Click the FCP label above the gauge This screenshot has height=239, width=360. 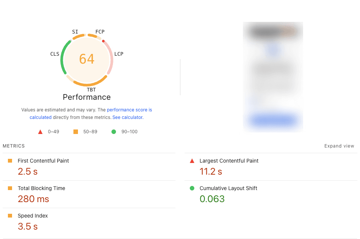[x=100, y=32]
